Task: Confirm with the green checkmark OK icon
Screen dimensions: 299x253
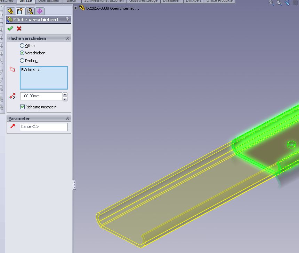Action: tap(10, 29)
